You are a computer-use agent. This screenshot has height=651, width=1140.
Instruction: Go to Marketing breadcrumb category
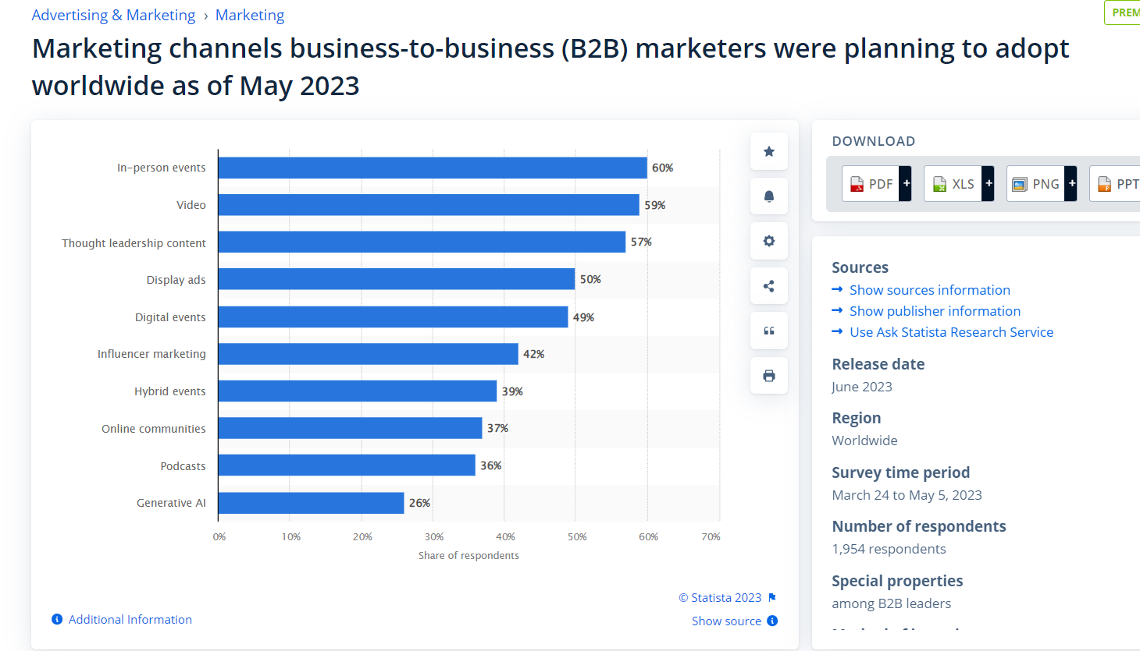pyautogui.click(x=250, y=16)
